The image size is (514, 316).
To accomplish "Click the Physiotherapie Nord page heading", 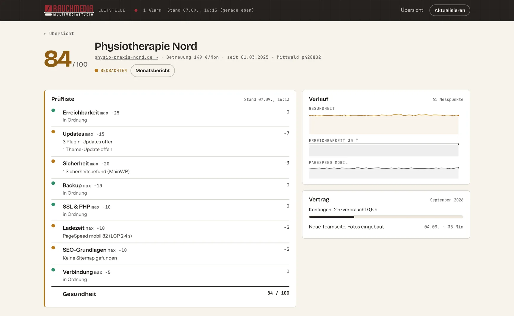I will coord(146,46).
